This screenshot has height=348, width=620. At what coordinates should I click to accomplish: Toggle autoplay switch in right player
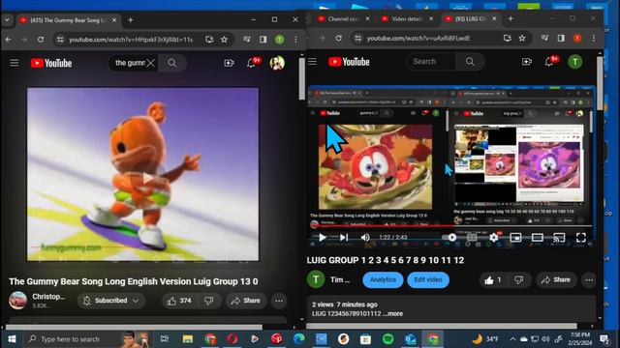(x=449, y=237)
